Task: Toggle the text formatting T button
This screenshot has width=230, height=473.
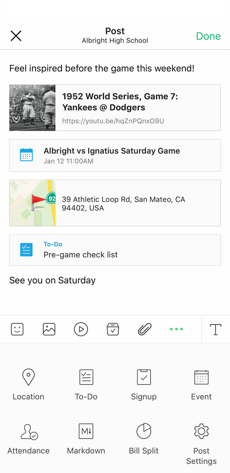Action: pos(216,329)
